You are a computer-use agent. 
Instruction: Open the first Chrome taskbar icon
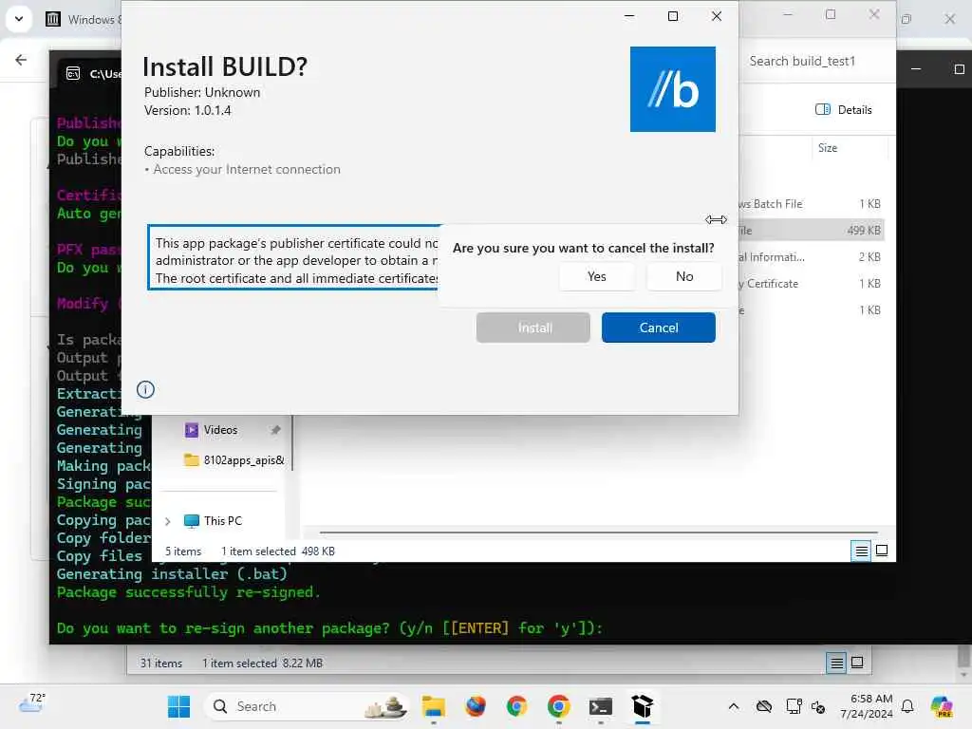coord(517,706)
